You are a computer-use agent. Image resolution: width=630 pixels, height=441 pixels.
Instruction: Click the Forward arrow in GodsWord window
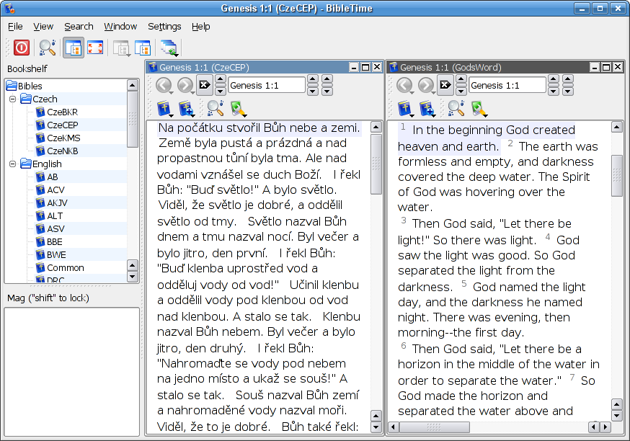(x=426, y=85)
